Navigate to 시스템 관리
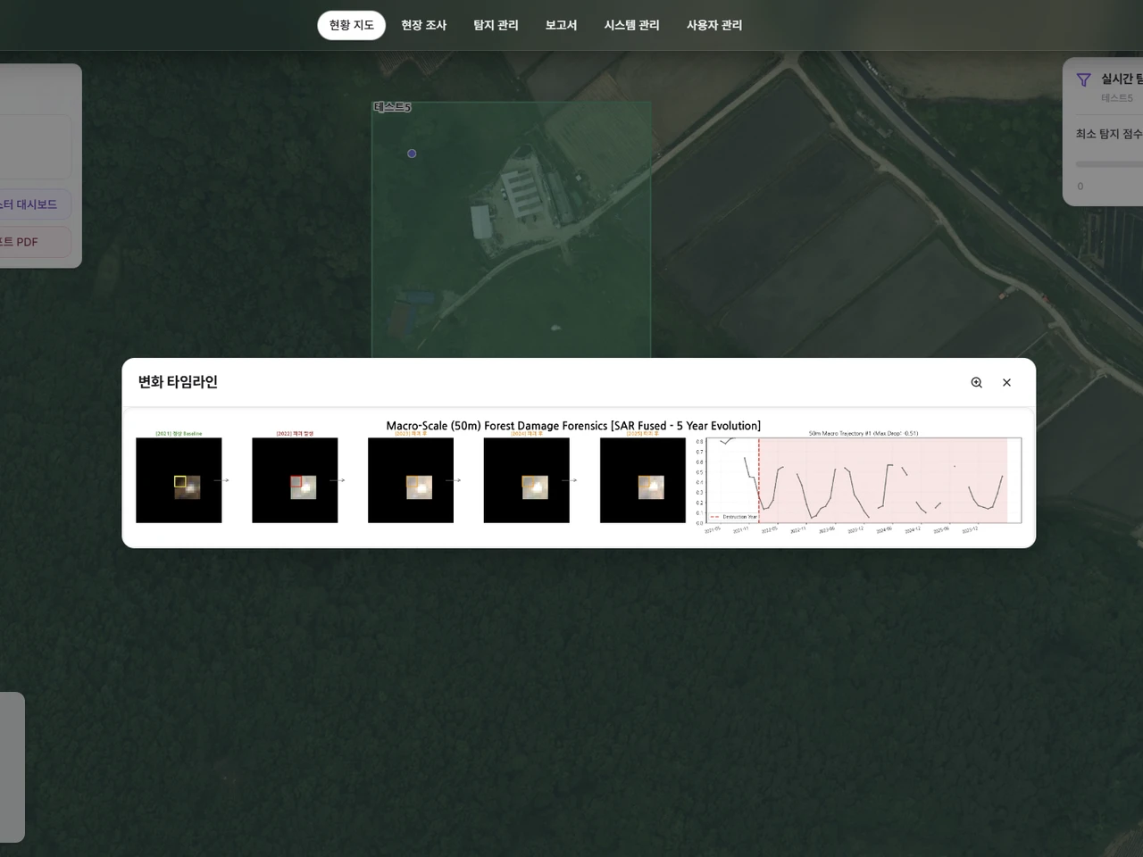This screenshot has height=857, width=1143. click(x=631, y=25)
